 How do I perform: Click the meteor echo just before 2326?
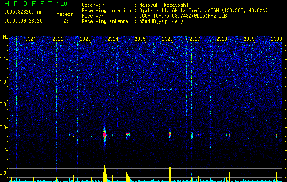point(170,135)
